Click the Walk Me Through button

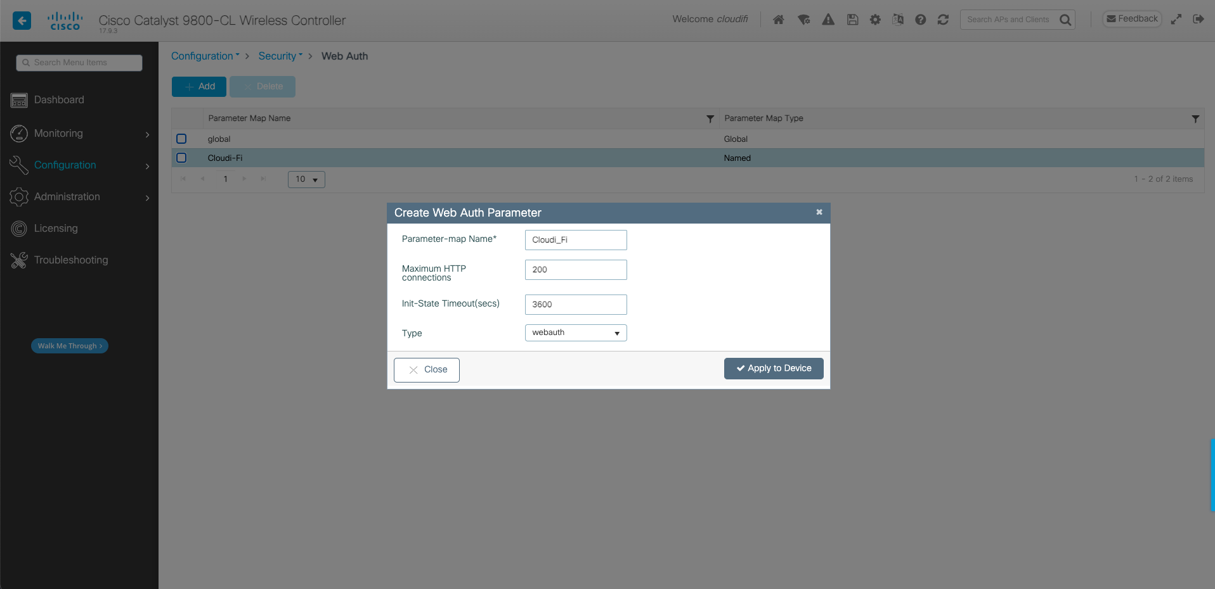pyautogui.click(x=70, y=346)
